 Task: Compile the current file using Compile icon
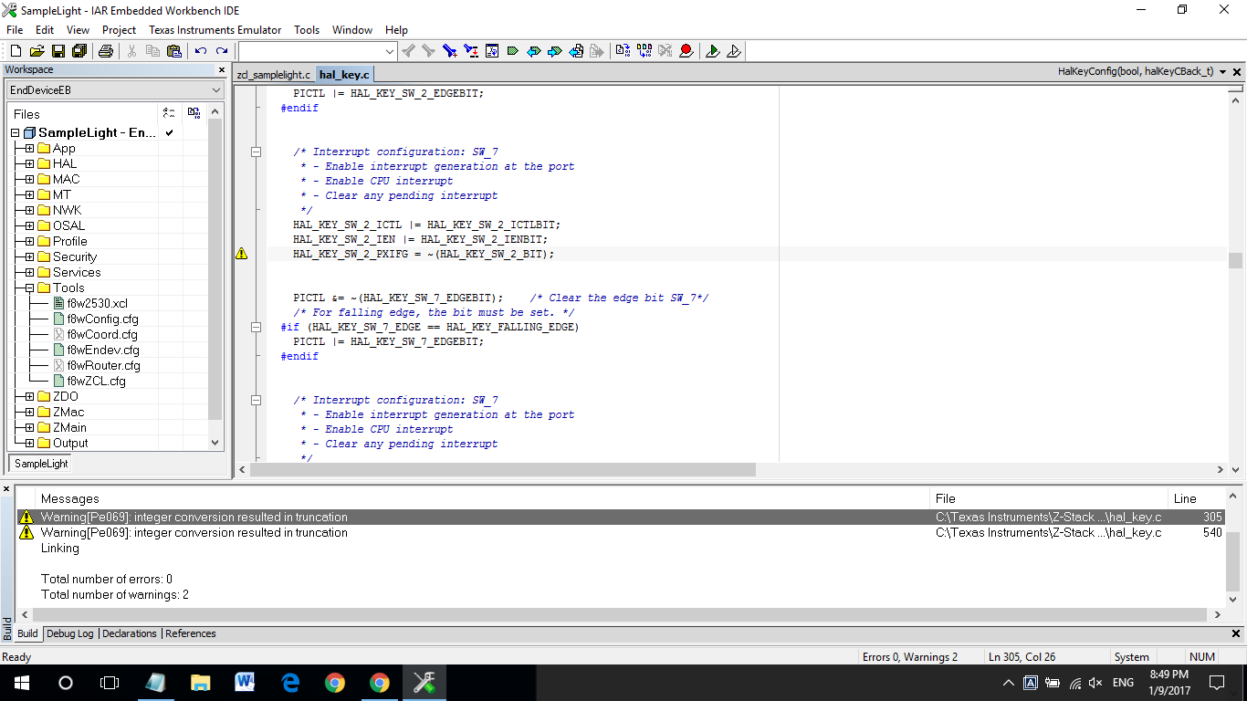click(623, 51)
